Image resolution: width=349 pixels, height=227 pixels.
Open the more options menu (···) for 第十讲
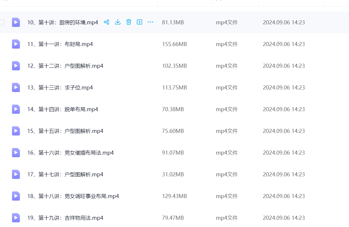(x=150, y=22)
